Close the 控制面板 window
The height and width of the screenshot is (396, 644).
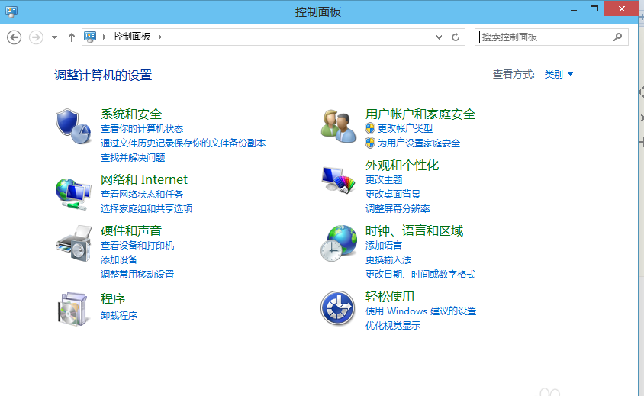pos(621,8)
